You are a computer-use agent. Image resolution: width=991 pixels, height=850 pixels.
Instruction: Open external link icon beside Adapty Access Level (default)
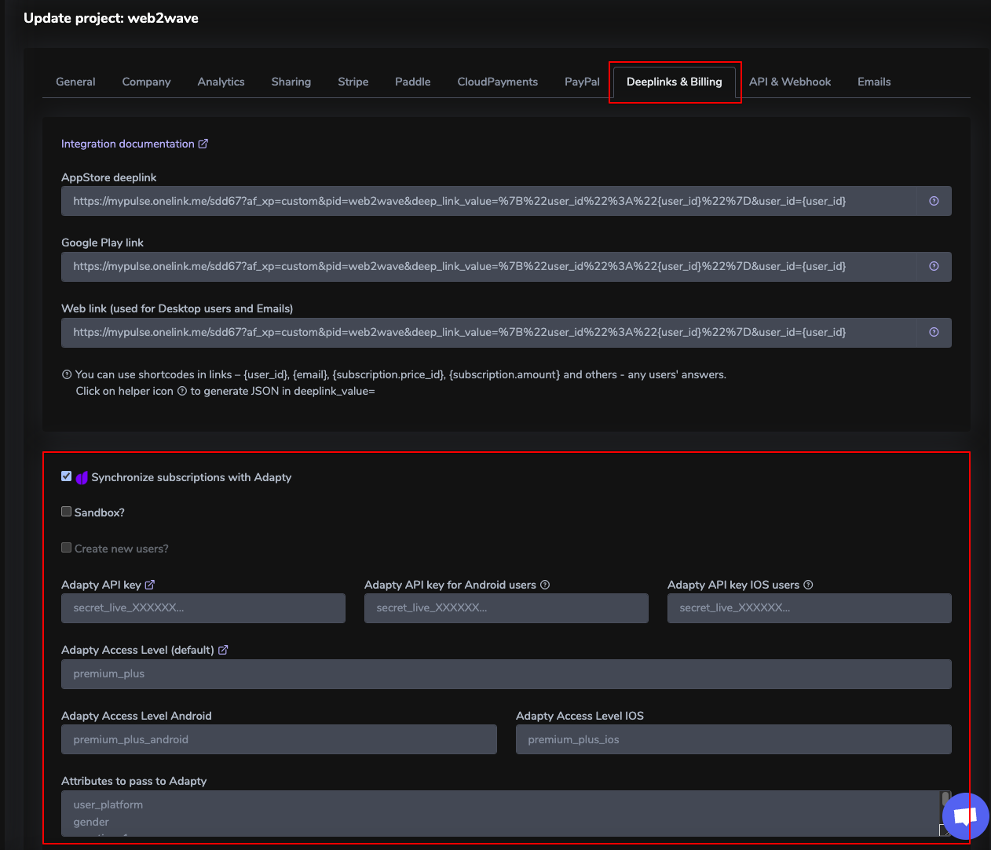[223, 650]
